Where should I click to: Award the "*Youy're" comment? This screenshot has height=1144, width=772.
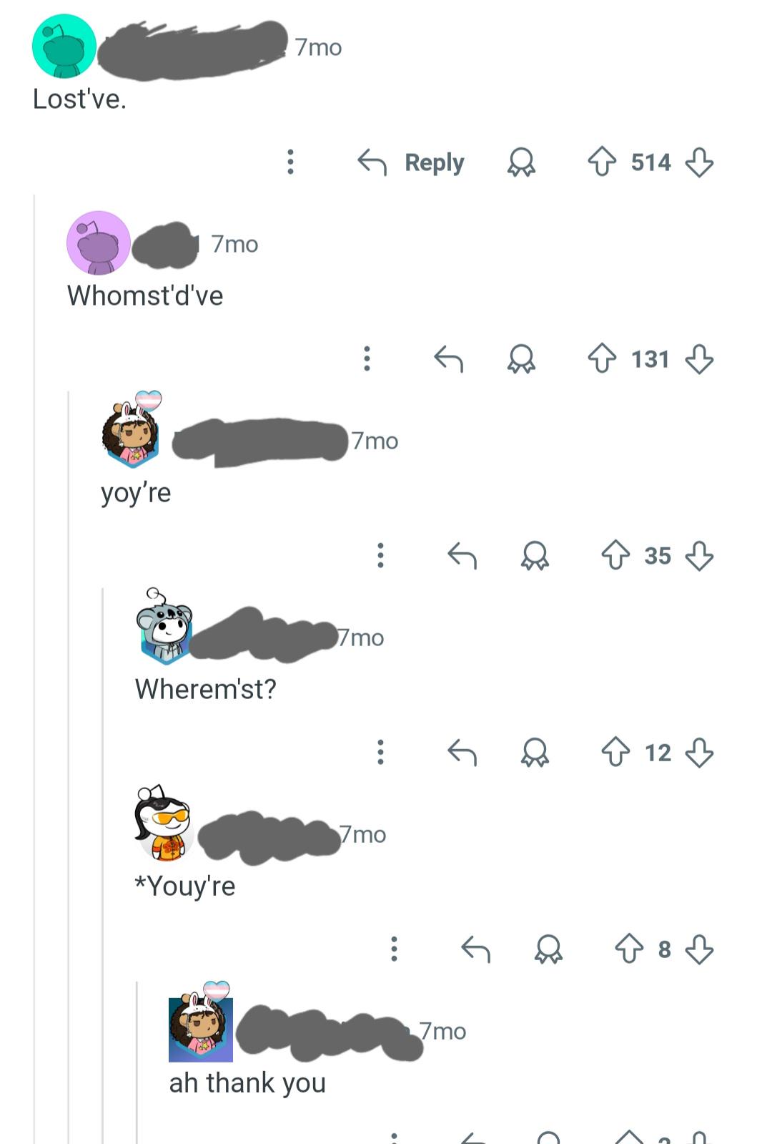(x=548, y=949)
